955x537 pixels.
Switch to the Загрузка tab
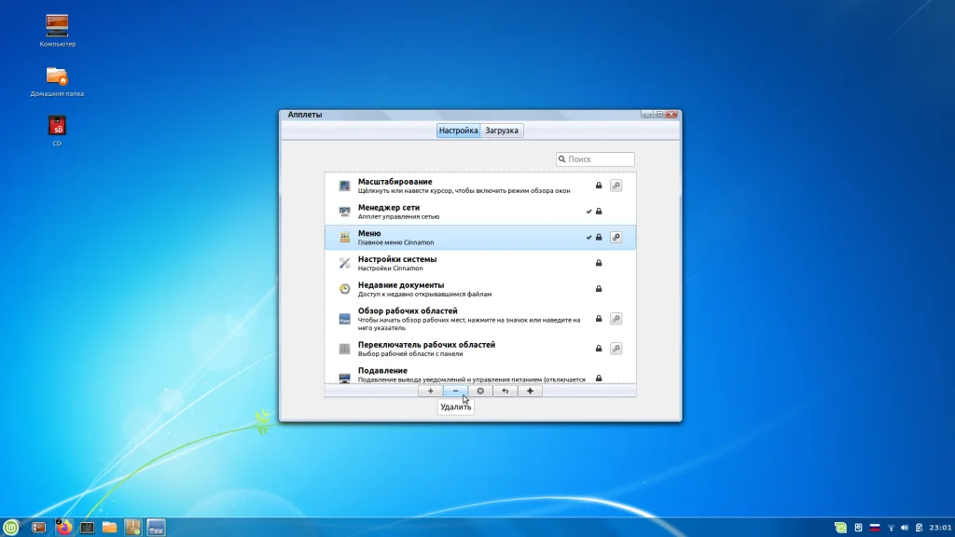(502, 131)
